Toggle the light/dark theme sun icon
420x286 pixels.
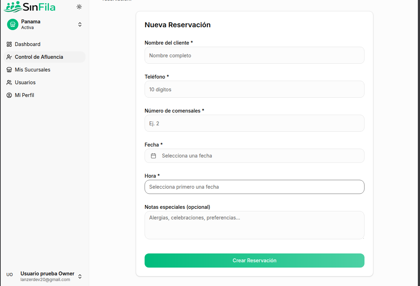[x=79, y=7]
